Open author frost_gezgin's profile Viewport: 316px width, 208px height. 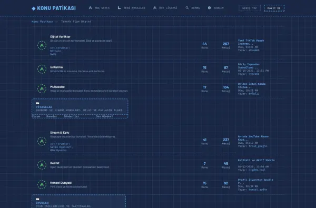[258, 146]
